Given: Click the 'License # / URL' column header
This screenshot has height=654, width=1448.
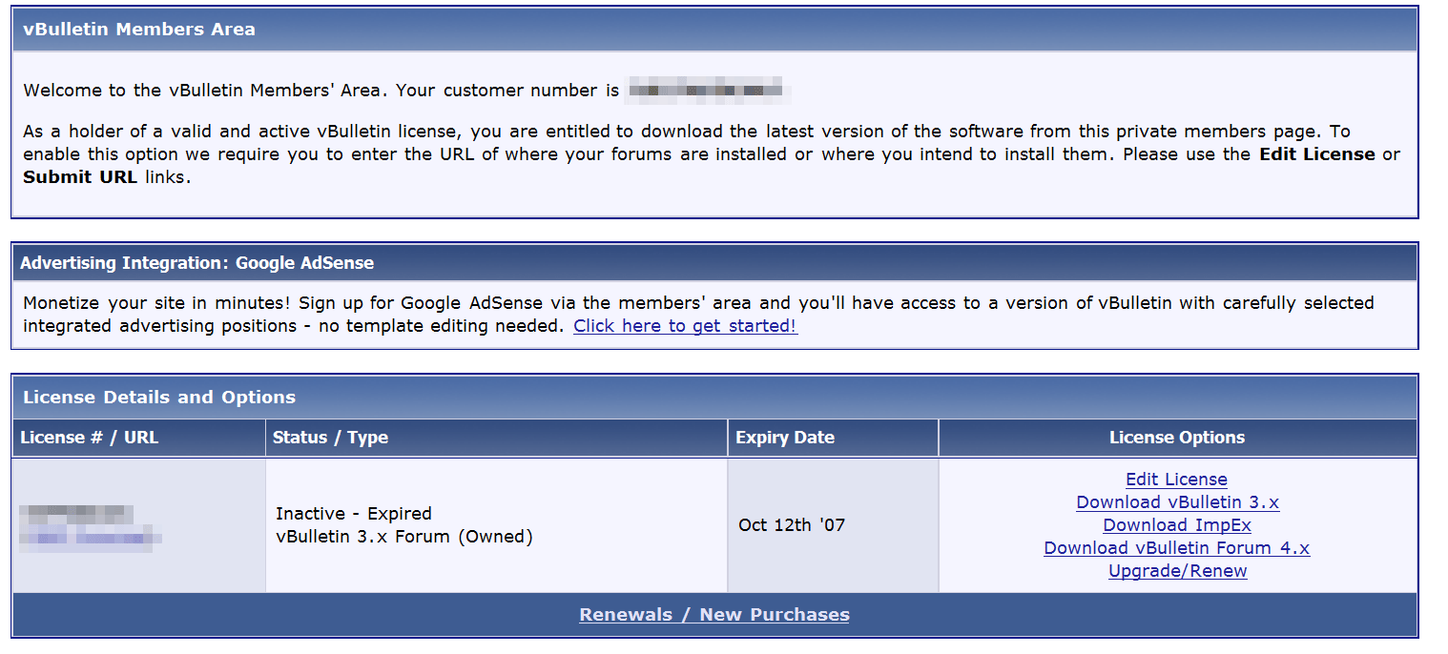Looking at the screenshot, I should click(90, 438).
